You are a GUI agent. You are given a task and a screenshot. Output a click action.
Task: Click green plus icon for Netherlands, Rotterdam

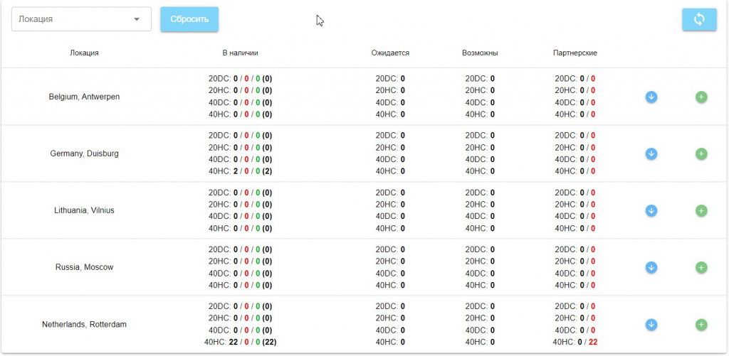(701, 324)
